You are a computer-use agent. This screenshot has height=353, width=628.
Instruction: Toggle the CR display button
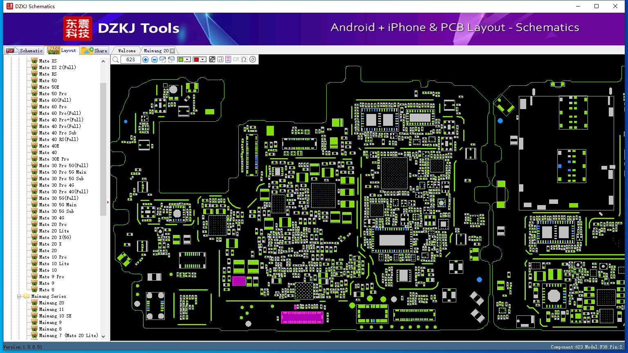click(x=236, y=60)
